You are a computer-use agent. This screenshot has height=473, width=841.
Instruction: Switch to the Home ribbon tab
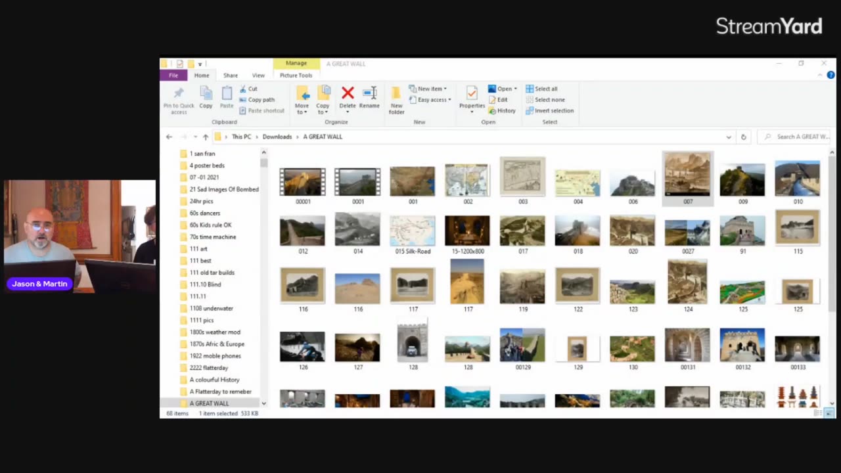click(x=202, y=76)
